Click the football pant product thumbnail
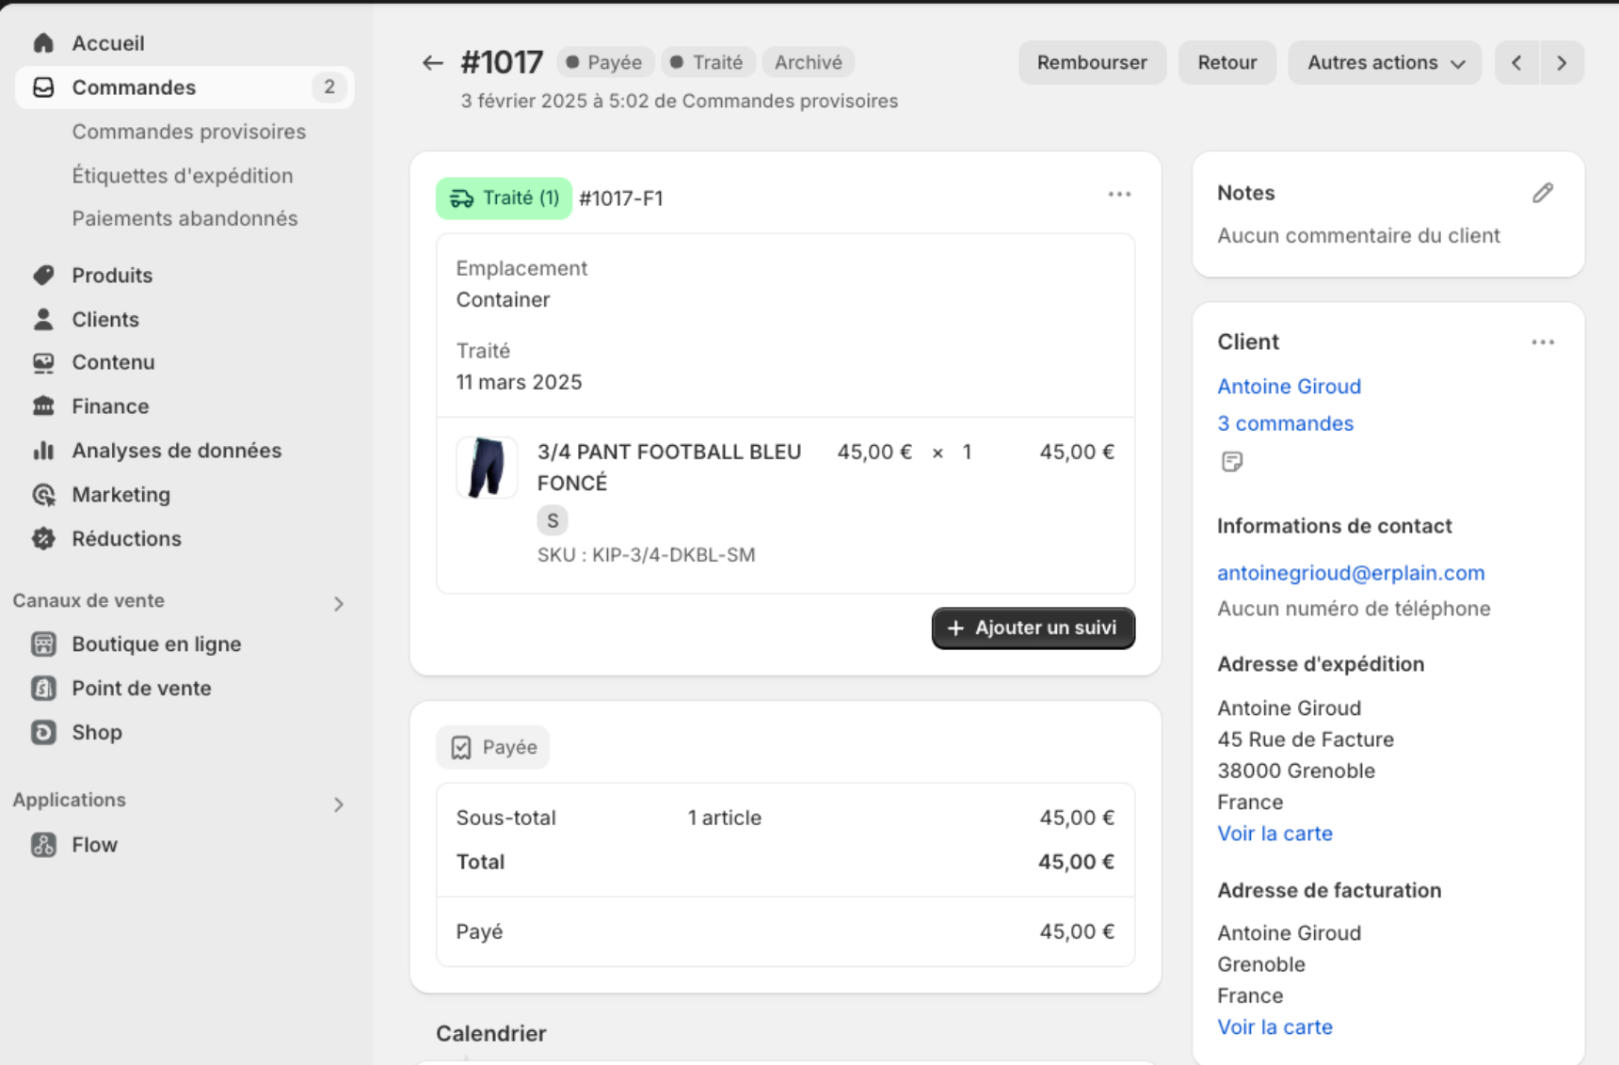This screenshot has width=1619, height=1065. coord(487,468)
